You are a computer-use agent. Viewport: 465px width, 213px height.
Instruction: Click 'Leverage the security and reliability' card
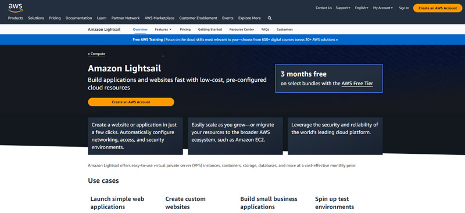click(335, 136)
